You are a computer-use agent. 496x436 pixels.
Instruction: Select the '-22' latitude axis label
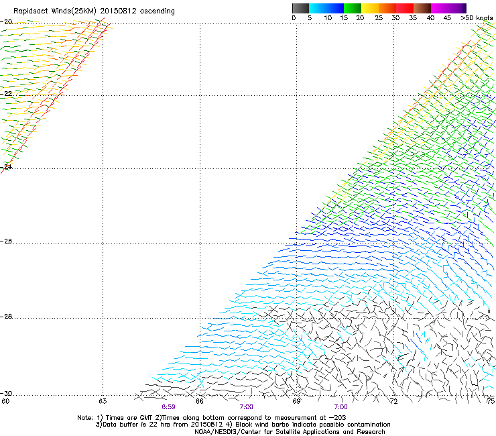(x=7, y=94)
